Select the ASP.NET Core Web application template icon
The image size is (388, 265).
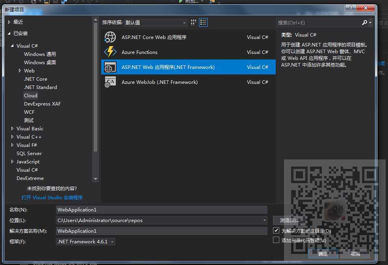(x=110, y=37)
